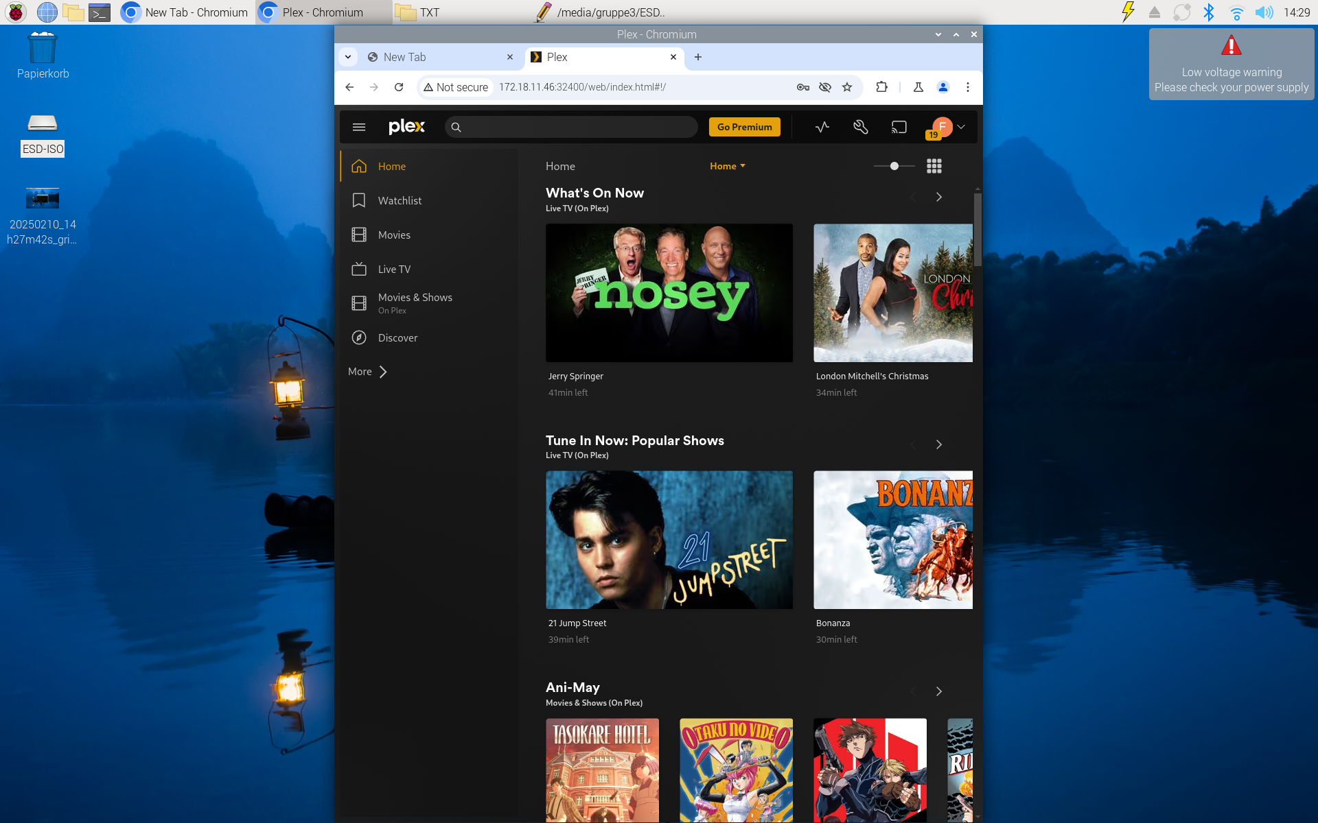Open the Bluetooth tray icon

tap(1209, 12)
